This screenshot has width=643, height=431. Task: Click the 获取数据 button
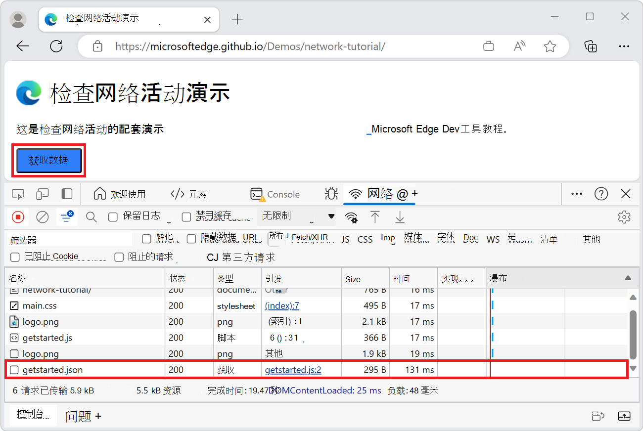click(49, 161)
